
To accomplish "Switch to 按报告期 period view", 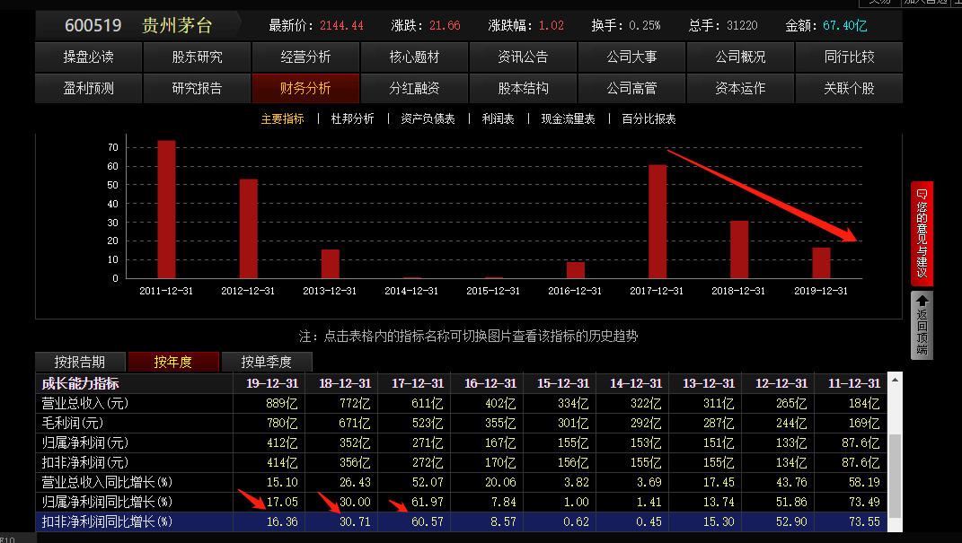I will [x=80, y=361].
